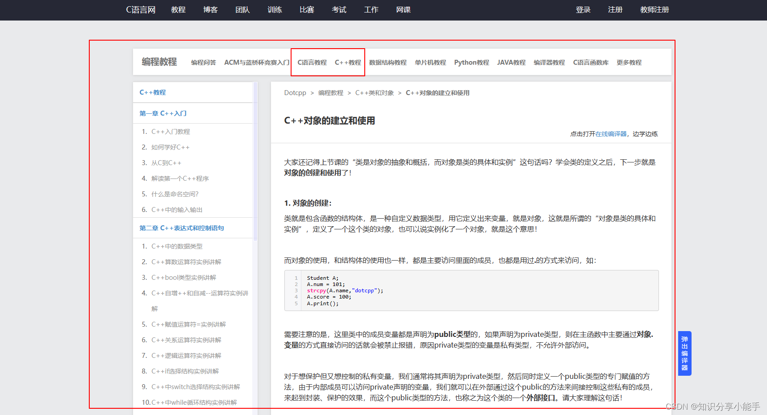Screen dimensions: 767x415
Task: Open the 更多教程 tab
Action: 629,62
